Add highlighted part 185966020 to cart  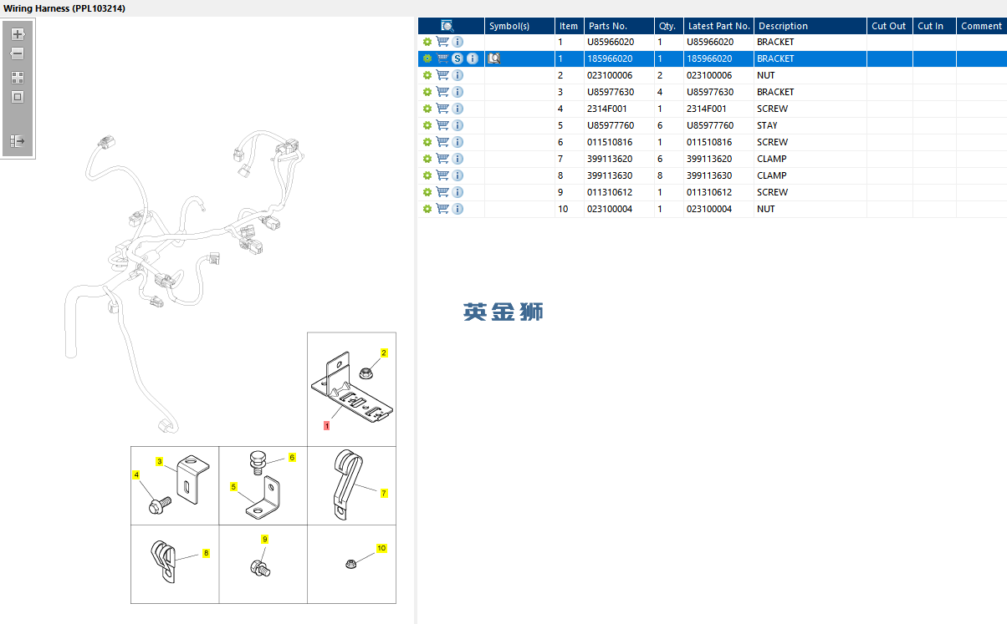click(x=442, y=58)
